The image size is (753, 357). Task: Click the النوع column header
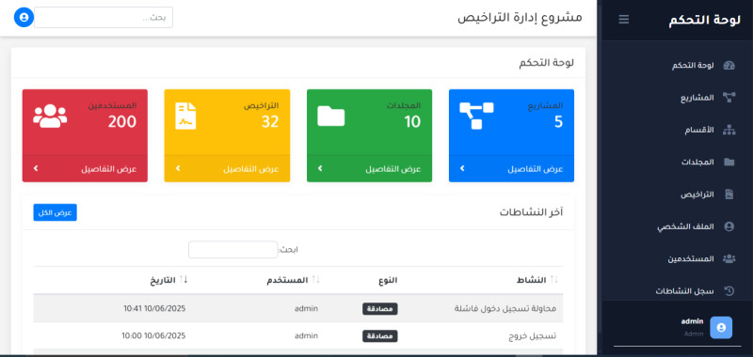[387, 280]
